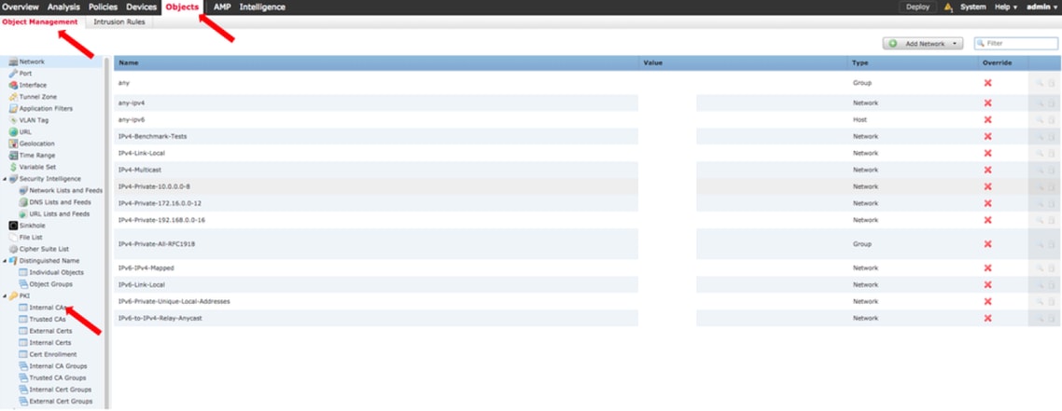Click the Trusted CAs icon

(23, 319)
